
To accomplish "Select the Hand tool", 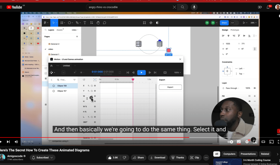I will [98, 23].
